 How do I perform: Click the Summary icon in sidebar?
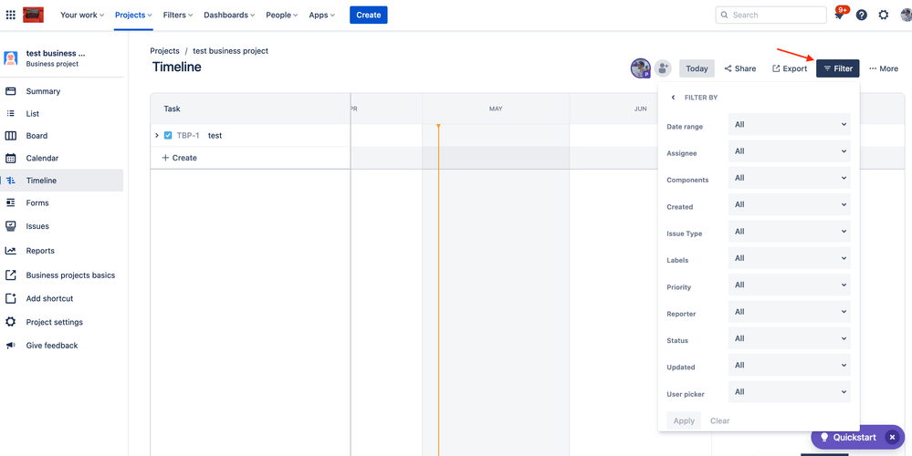tap(10, 91)
